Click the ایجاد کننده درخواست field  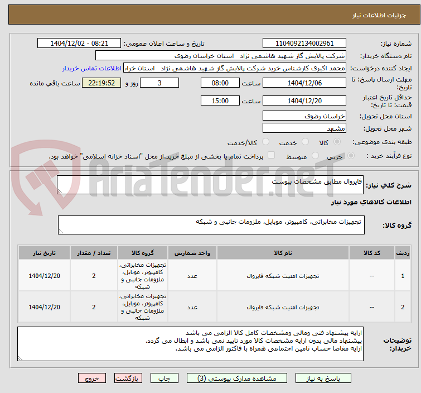(235, 68)
